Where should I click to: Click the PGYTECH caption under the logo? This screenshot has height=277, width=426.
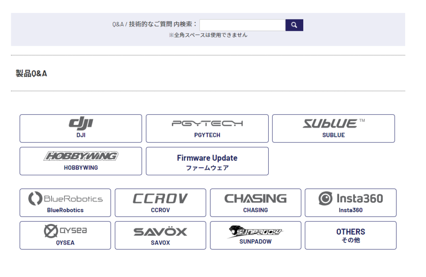207,135
